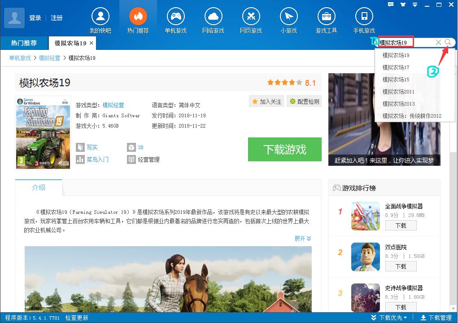
Task: Click the search magnifier icon
Action: [x=448, y=42]
